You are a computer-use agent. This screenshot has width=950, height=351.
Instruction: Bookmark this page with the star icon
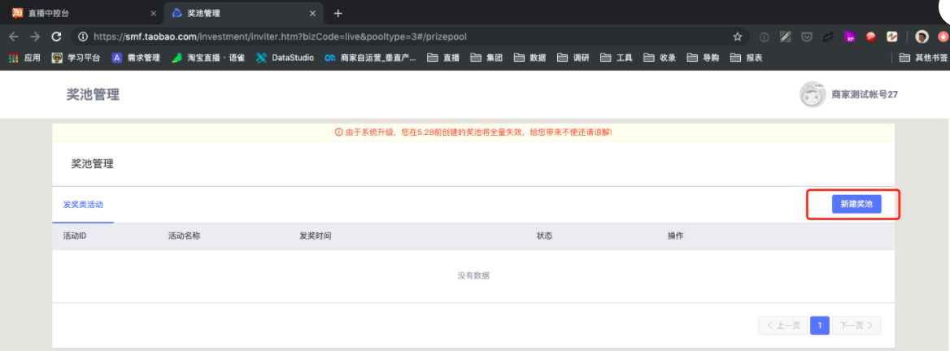[x=738, y=37]
